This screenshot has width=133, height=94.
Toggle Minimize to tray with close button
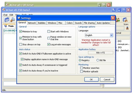(21, 38)
